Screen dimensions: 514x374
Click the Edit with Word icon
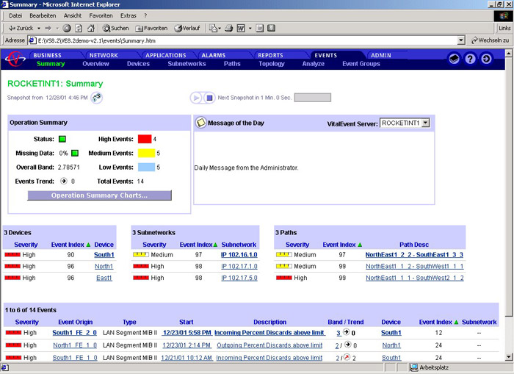(241, 28)
